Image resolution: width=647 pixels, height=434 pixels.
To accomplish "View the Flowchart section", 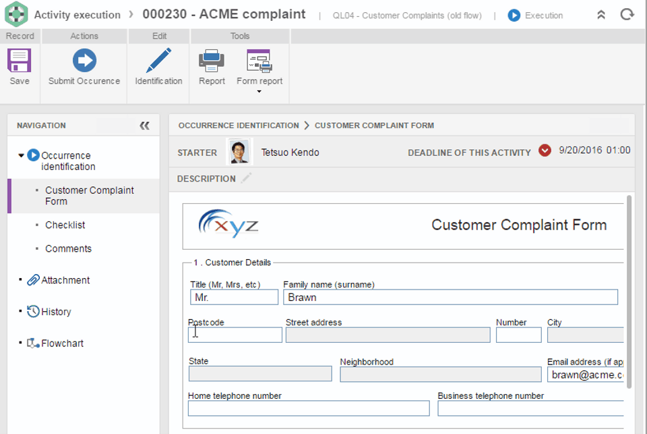I will [62, 343].
